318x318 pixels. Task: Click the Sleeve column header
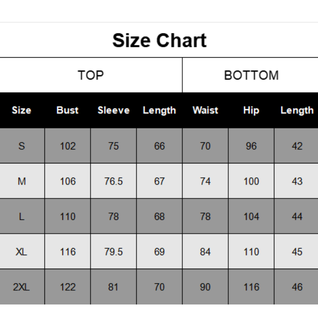[114, 110]
